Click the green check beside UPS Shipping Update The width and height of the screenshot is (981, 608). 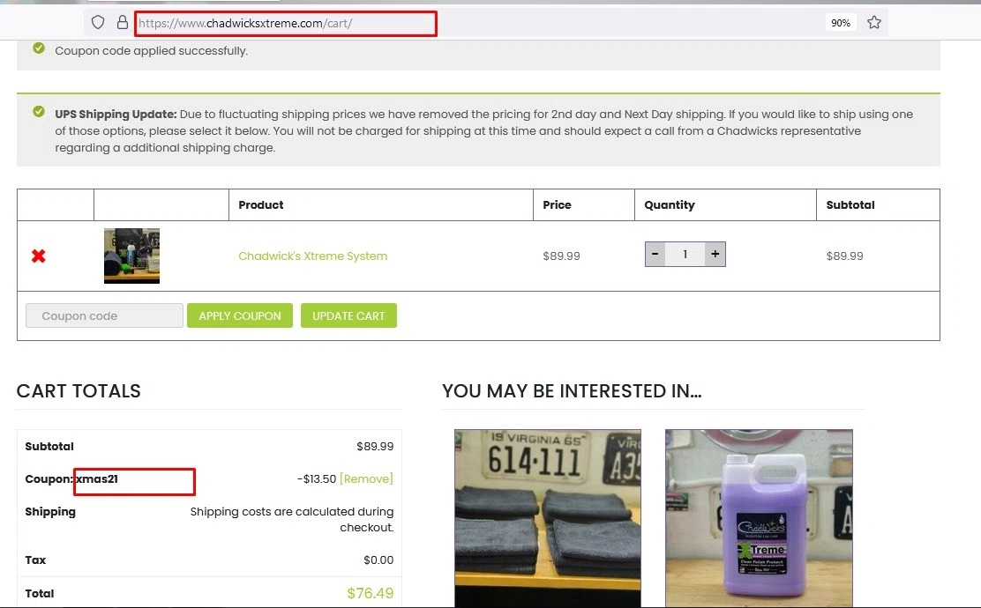(39, 111)
